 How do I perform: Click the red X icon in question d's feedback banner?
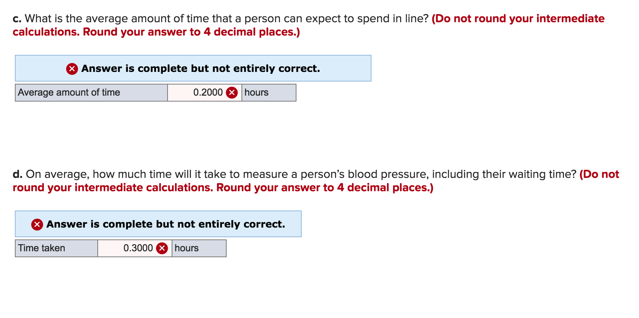[x=37, y=225]
